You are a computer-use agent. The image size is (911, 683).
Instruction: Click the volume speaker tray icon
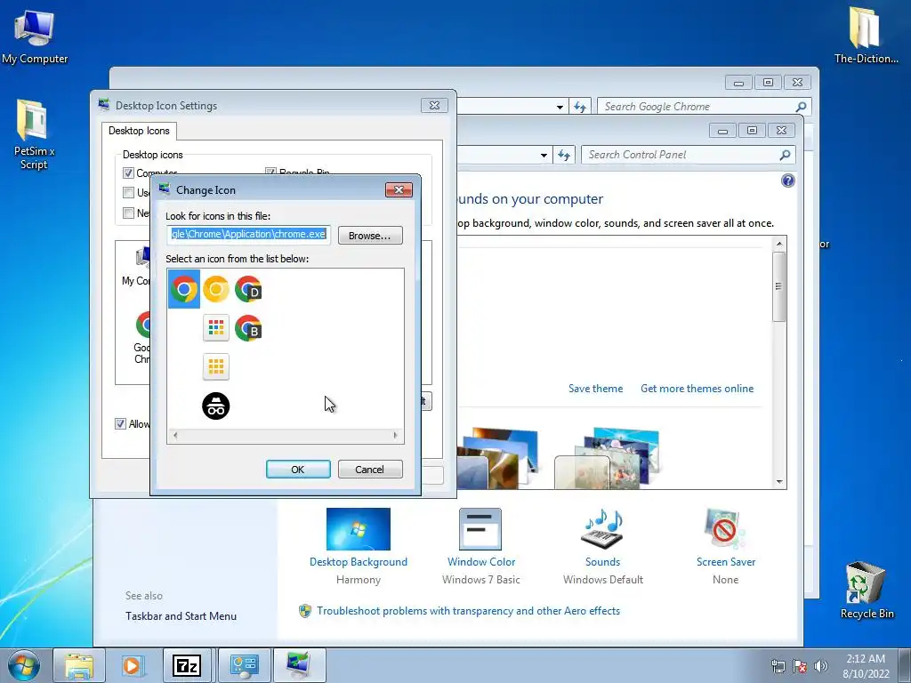click(821, 666)
